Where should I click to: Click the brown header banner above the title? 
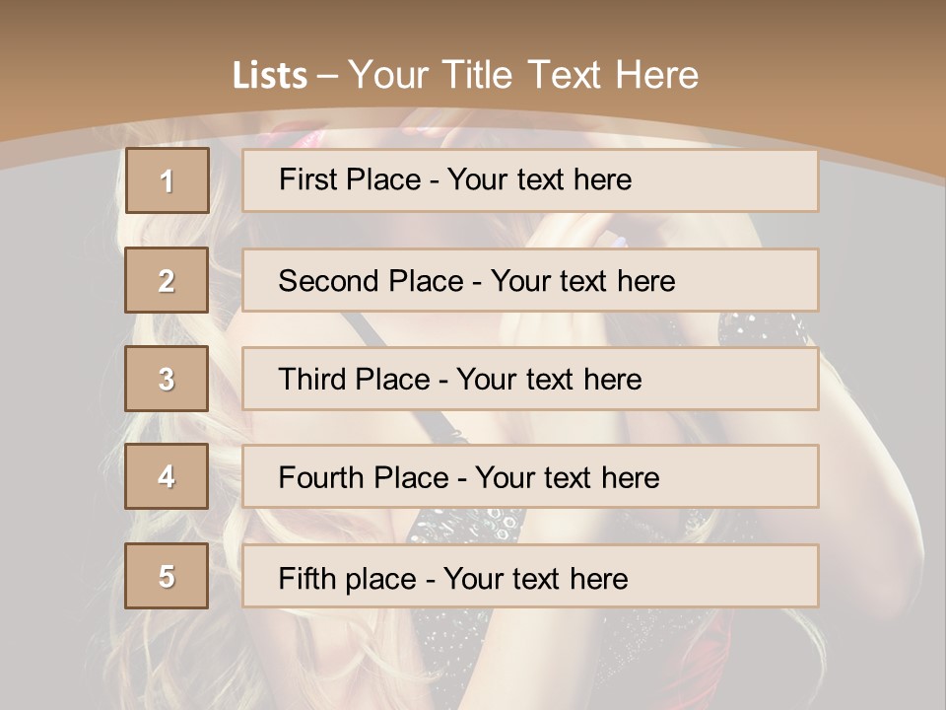coord(473,25)
